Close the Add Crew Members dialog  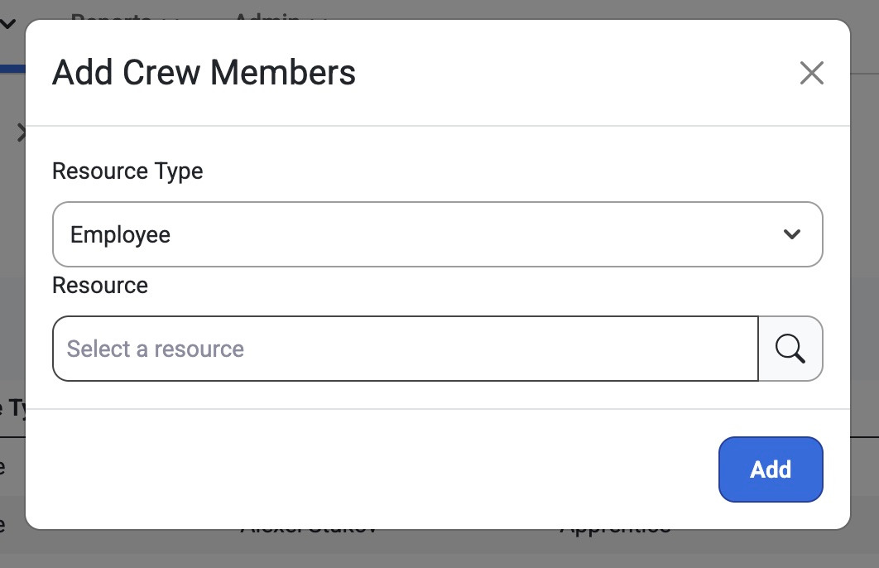tap(811, 73)
